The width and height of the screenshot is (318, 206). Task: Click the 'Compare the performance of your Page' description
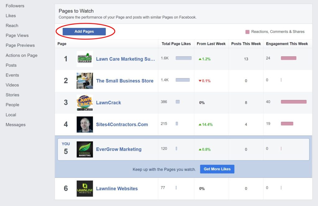click(x=128, y=17)
